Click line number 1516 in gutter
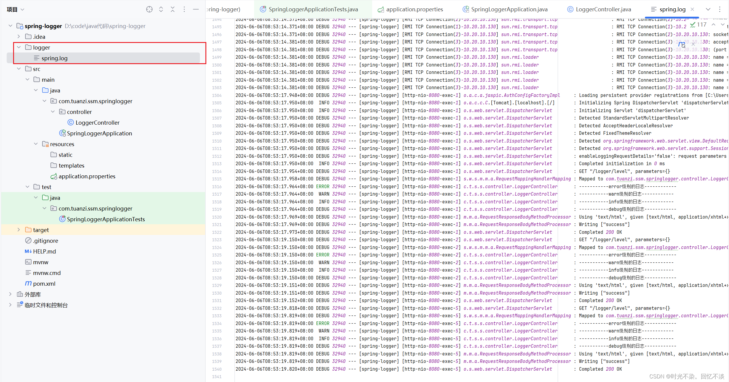The height and width of the screenshot is (382, 729). tap(217, 187)
